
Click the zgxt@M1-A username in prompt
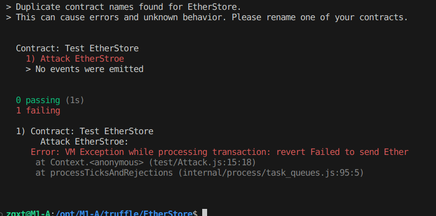[x=28, y=213]
